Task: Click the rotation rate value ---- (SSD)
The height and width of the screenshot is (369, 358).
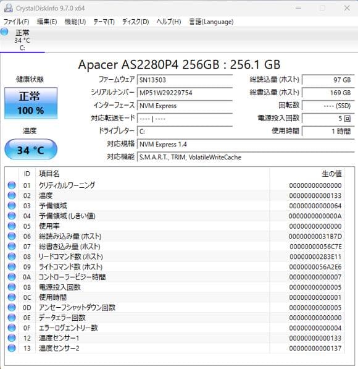Action: [328, 106]
